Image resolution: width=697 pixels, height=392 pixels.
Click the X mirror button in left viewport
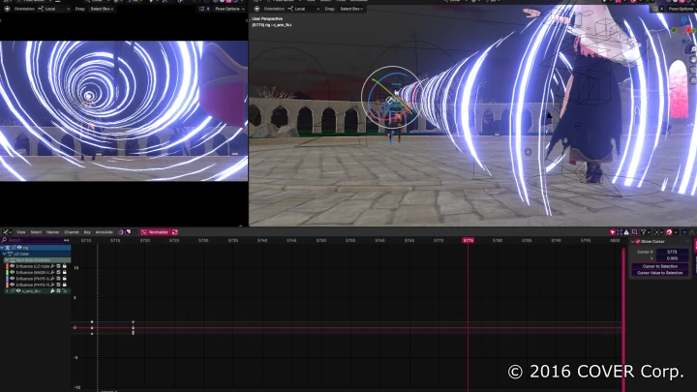coord(208,9)
